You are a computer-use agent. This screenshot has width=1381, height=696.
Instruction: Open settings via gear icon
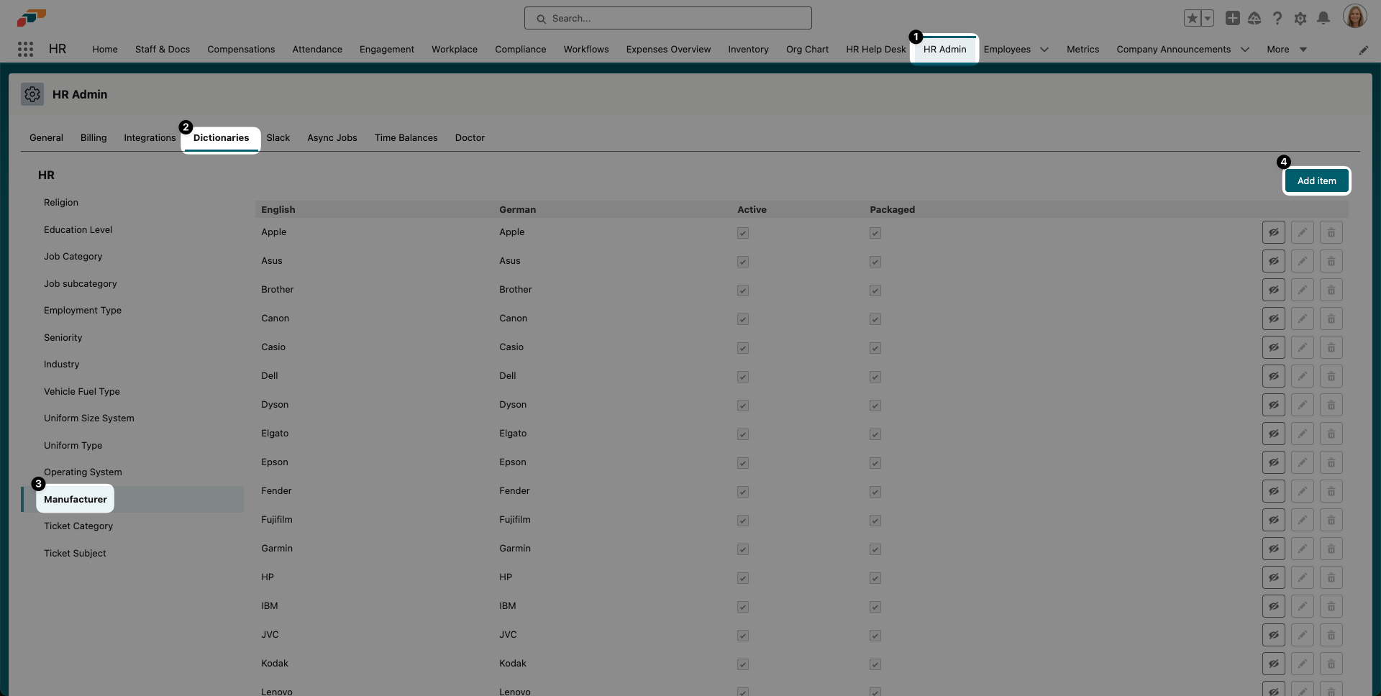point(1300,18)
